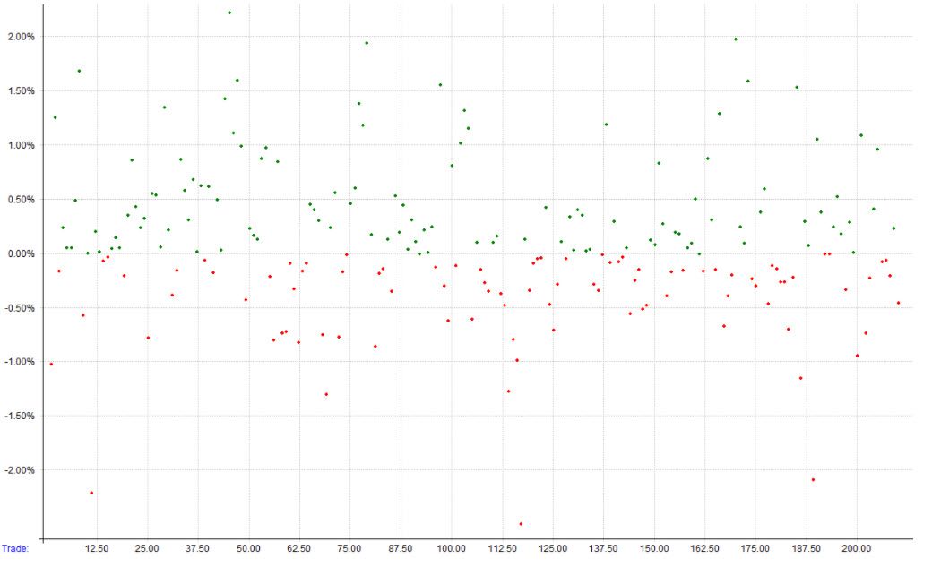
Task: Click the 112.50 x-axis tick label
Action: (502, 548)
